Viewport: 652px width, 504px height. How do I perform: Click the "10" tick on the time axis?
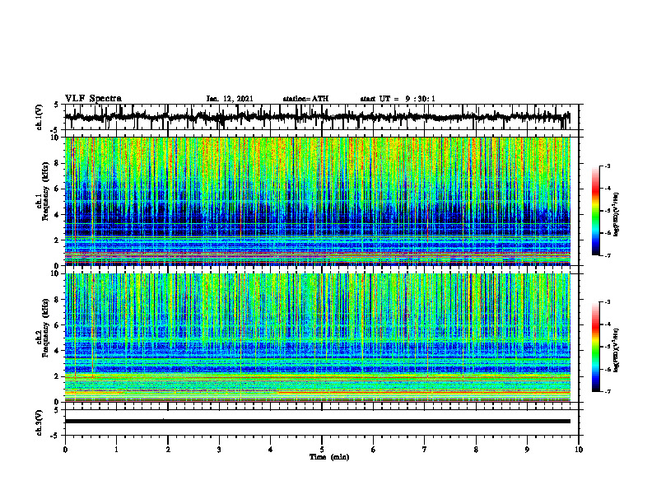(x=579, y=450)
